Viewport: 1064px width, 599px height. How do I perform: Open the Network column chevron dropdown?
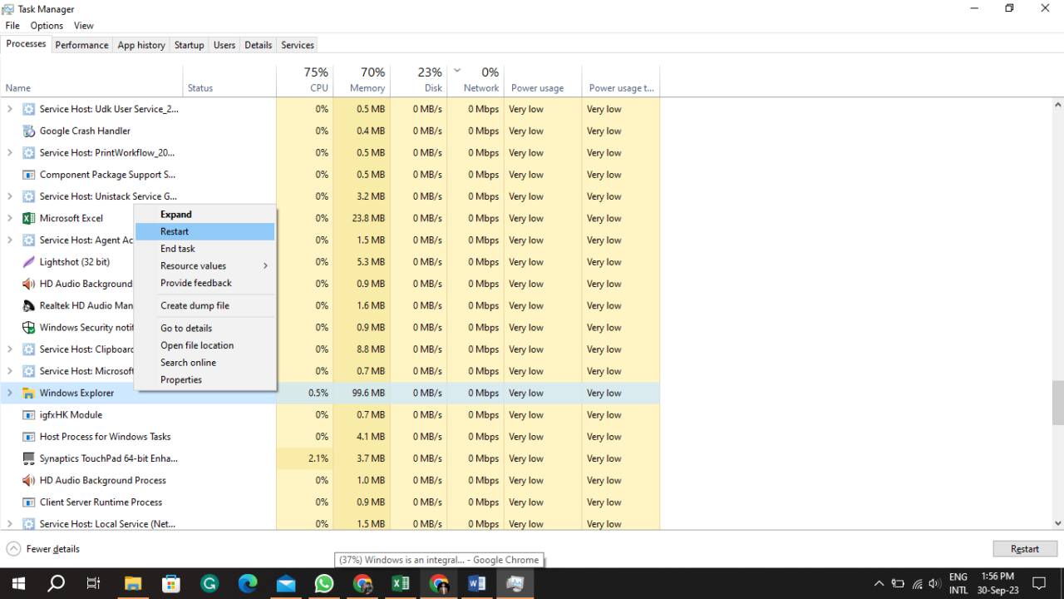[456, 71]
